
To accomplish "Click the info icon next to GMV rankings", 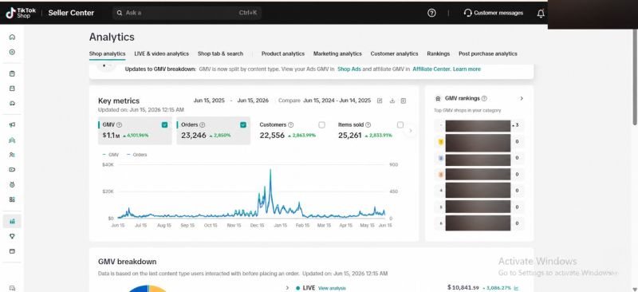I will [484, 99].
